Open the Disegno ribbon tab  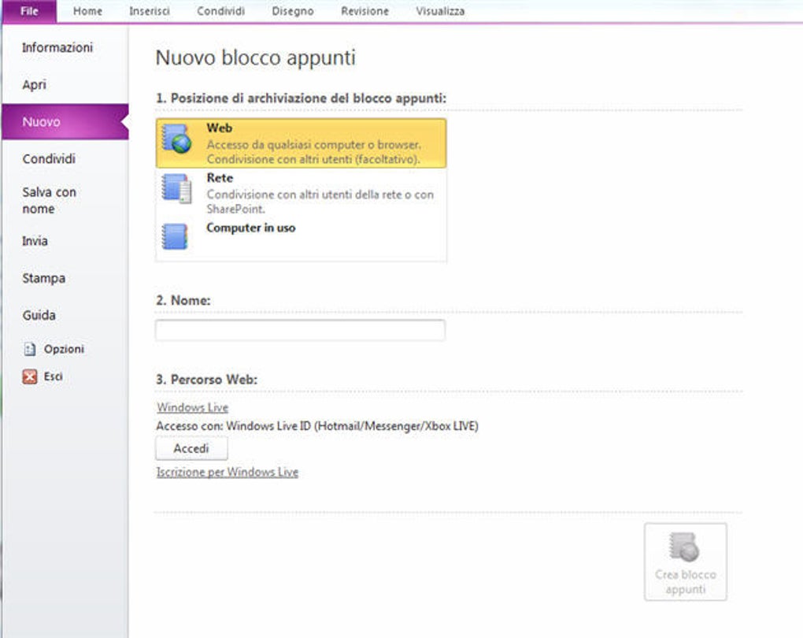(x=292, y=11)
